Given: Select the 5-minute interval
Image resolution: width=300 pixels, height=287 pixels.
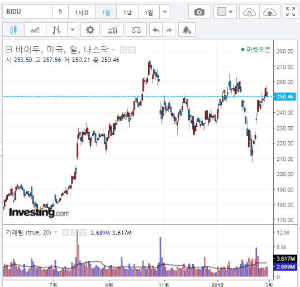Looking at the screenshot, I should pyautogui.click(x=60, y=12).
